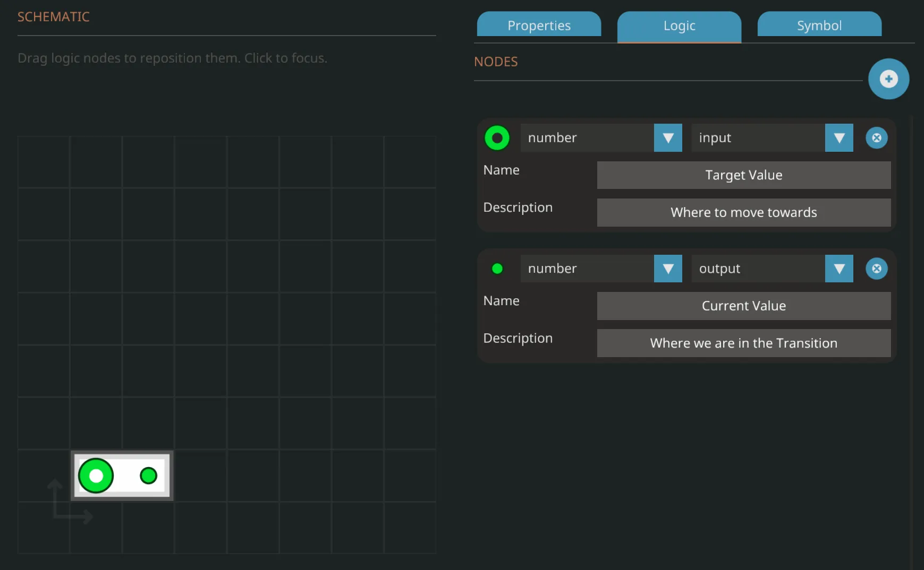Screen dimensions: 924x570
Task: Edit the Target Value name field
Action: [x=743, y=175]
